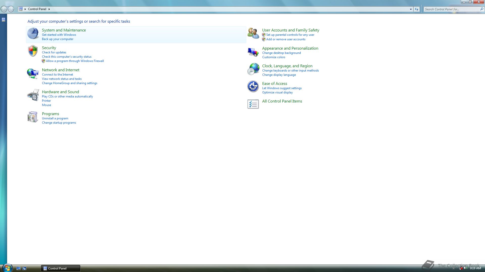Screen dimensions: 485x272
Task: Select Set up parental controls for any user
Action: tap(290, 35)
